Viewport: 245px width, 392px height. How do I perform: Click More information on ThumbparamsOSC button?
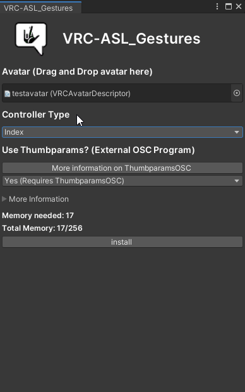(122, 168)
